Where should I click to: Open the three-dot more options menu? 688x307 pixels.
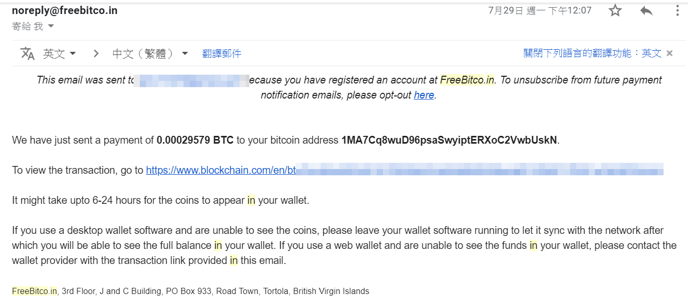tap(677, 10)
